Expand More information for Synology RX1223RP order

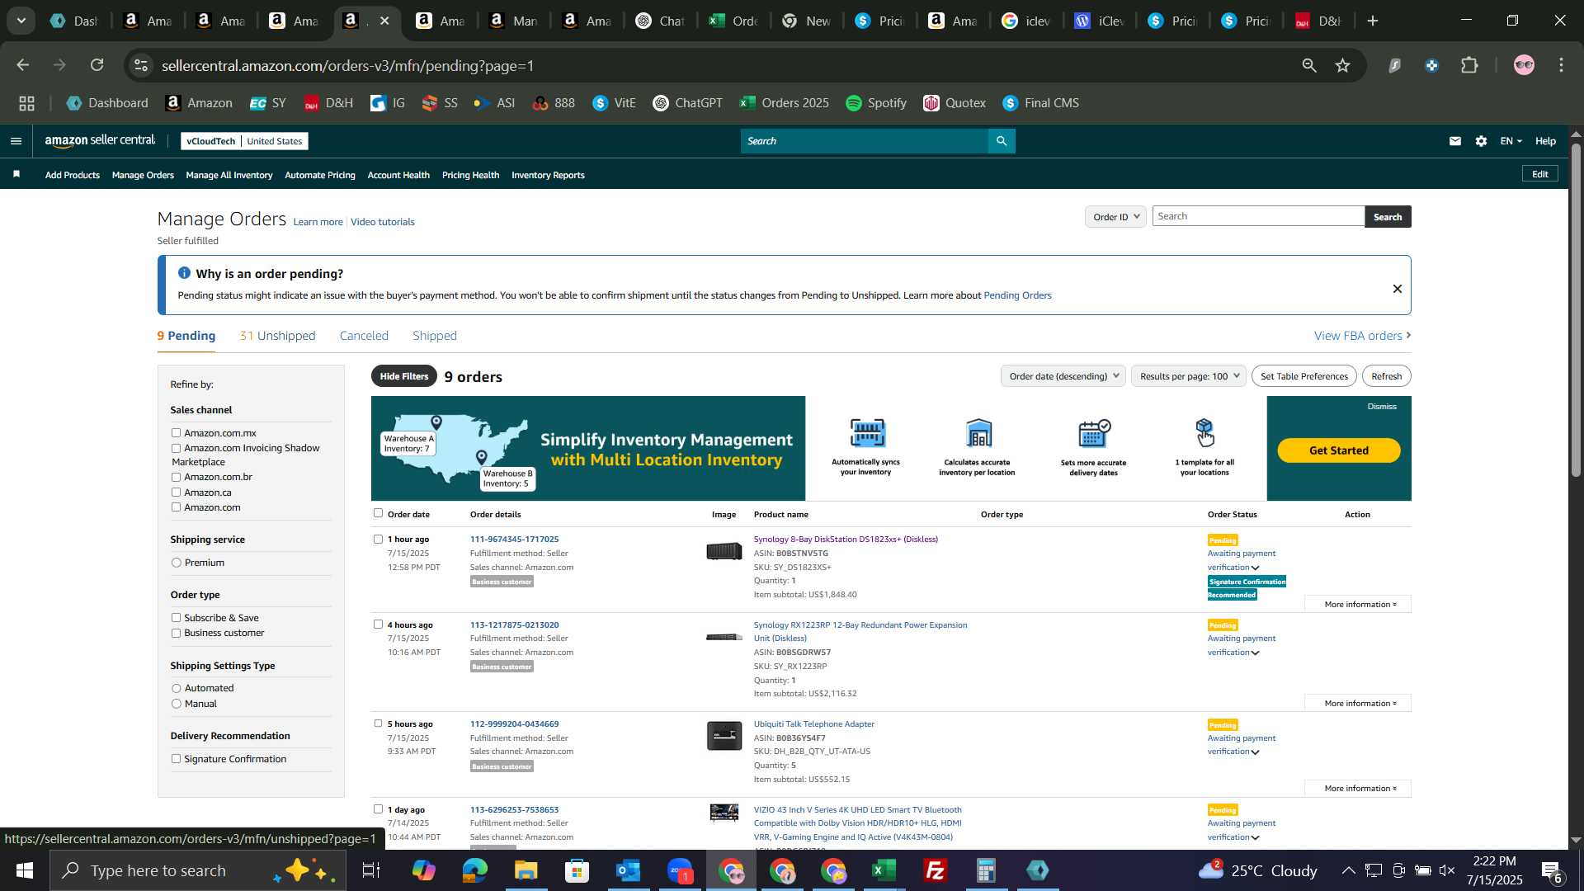click(x=1358, y=704)
